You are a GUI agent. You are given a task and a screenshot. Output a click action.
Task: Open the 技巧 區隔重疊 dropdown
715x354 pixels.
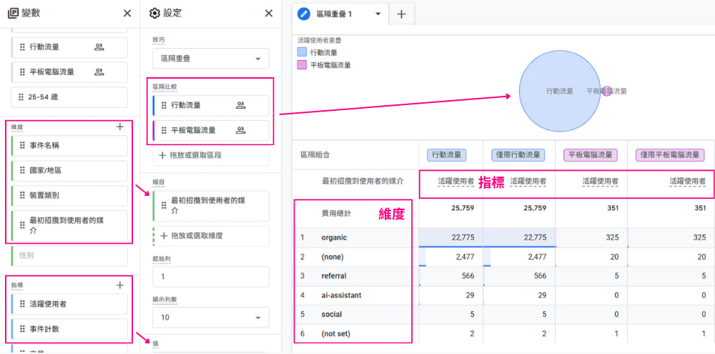pos(211,59)
